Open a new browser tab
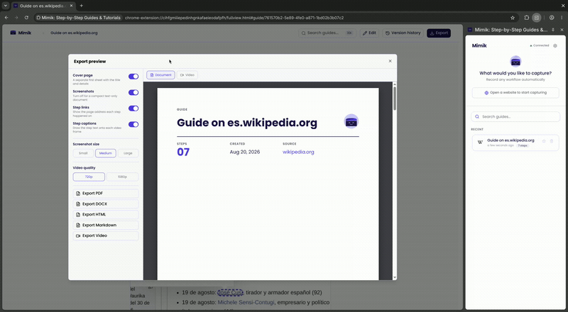The image size is (568, 312). coord(81,6)
